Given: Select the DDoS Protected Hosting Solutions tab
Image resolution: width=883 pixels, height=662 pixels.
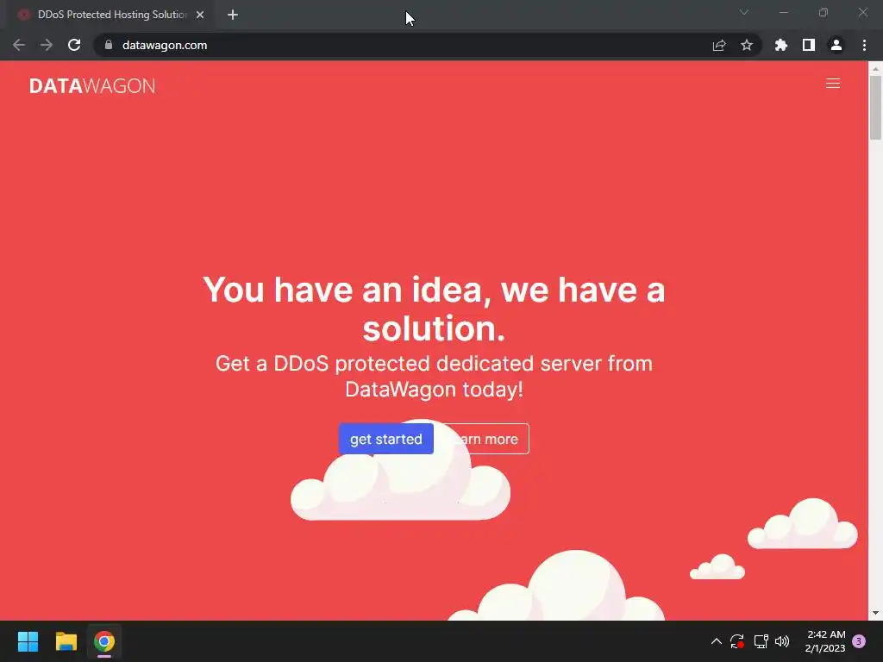Looking at the screenshot, I should click(x=110, y=15).
